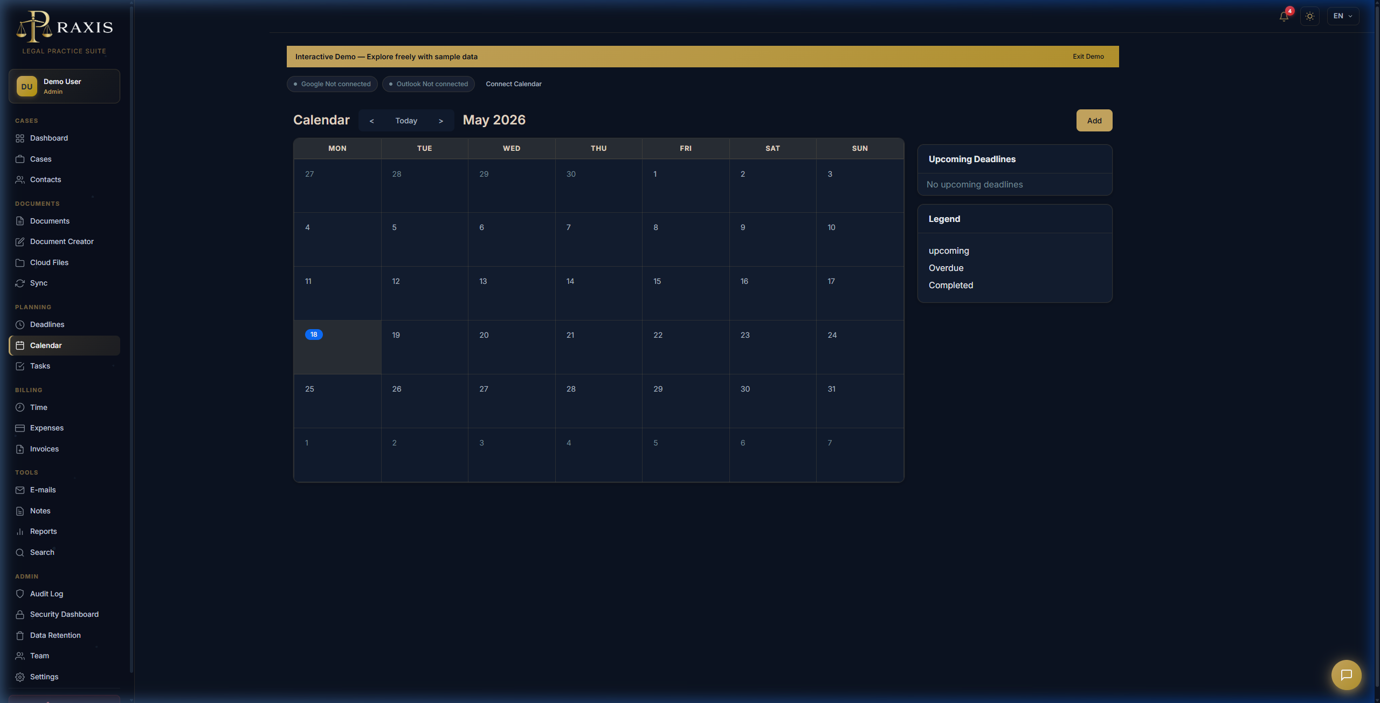Image resolution: width=1380 pixels, height=703 pixels.
Task: Click the 'Overdue' legend entry
Action: (x=946, y=268)
